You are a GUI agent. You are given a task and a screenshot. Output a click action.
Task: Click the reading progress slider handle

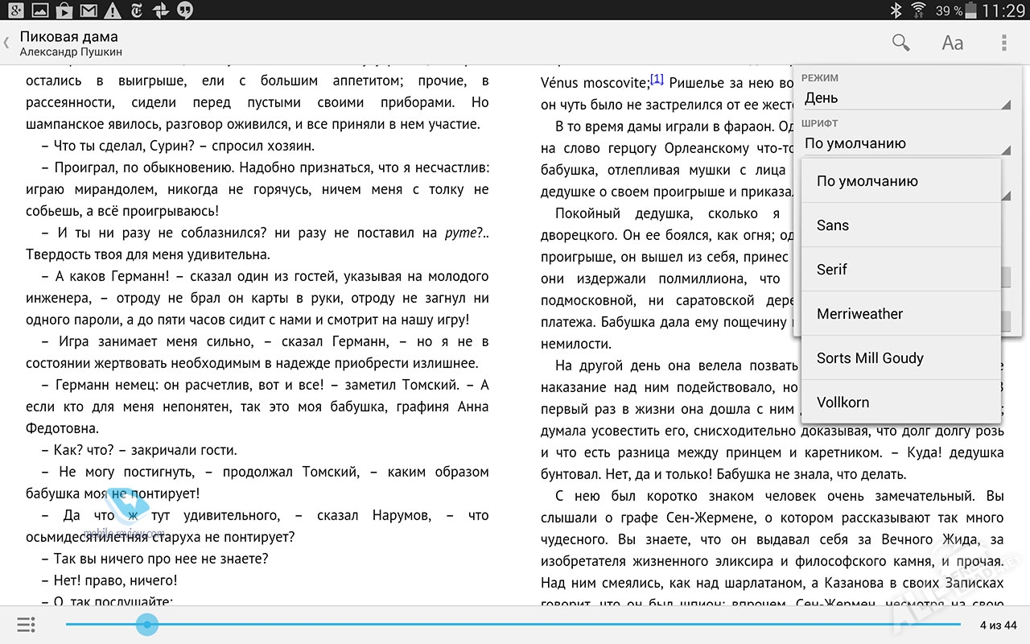146,624
